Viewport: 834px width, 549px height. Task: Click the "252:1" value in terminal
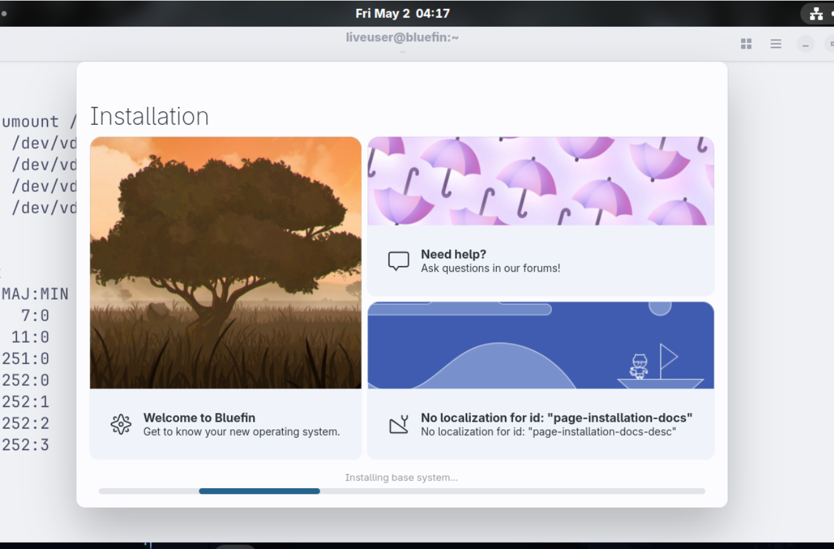25,401
